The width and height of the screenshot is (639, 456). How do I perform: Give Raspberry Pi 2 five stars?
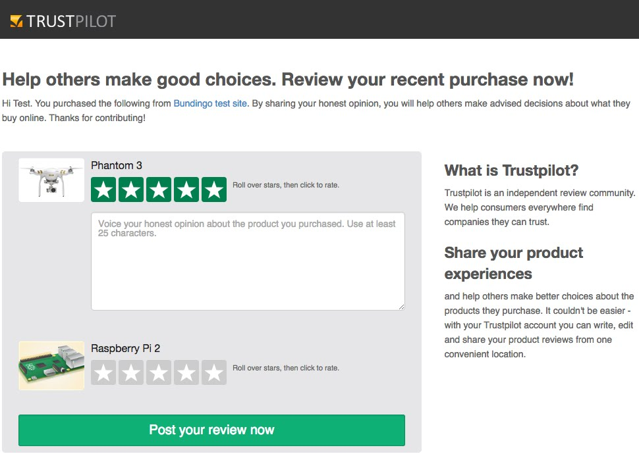click(214, 372)
